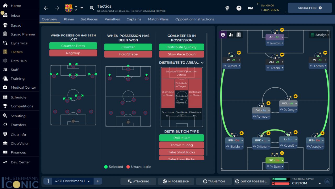This screenshot has width=335, height=189.
Task: Click the FC Barcelona club badge
Action: (x=69, y=8)
